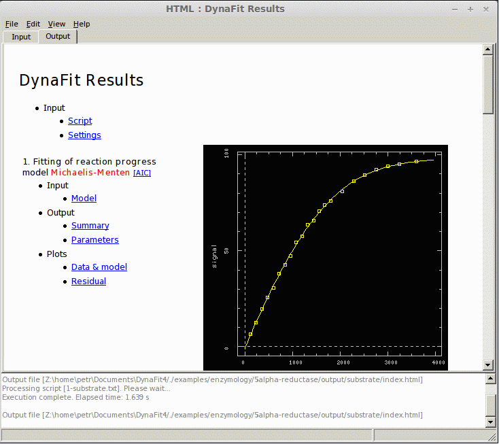Image resolution: width=499 pixels, height=444 pixels.
Task: Open the Model link
Action: [x=84, y=199]
